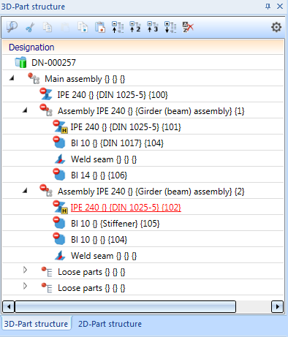Click the assembly icon of Girder assembly {2}

click(46, 191)
